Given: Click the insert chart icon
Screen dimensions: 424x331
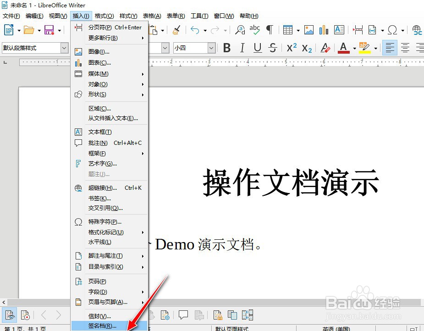Looking at the screenshot, I should [x=323, y=30].
